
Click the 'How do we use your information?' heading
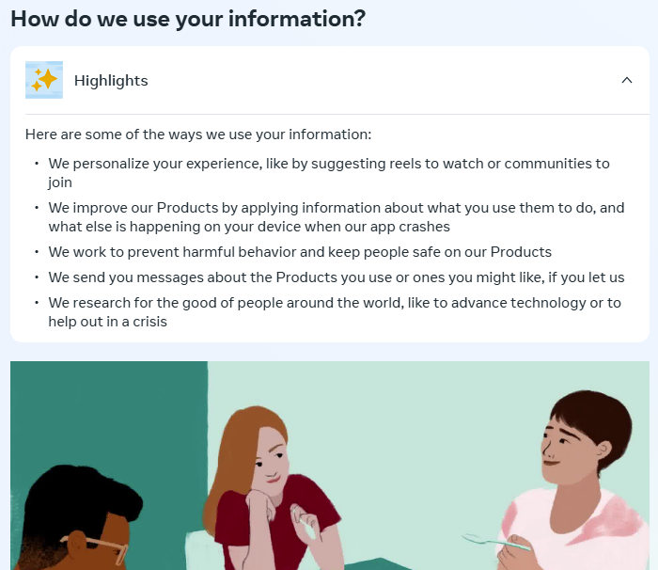[x=188, y=19]
